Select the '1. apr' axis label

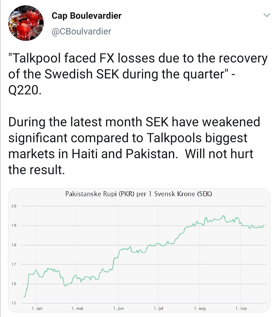(x=37, y=308)
